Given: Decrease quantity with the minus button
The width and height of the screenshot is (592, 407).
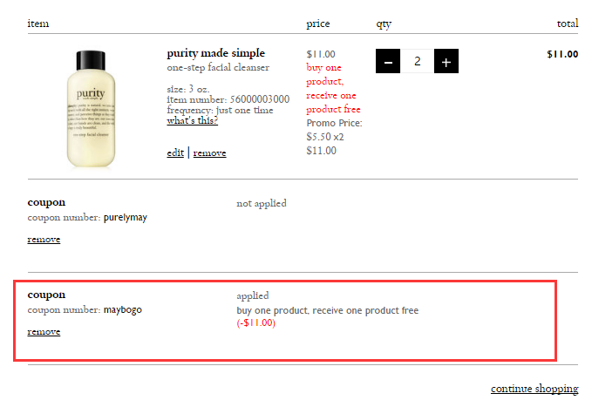Looking at the screenshot, I should (x=388, y=61).
